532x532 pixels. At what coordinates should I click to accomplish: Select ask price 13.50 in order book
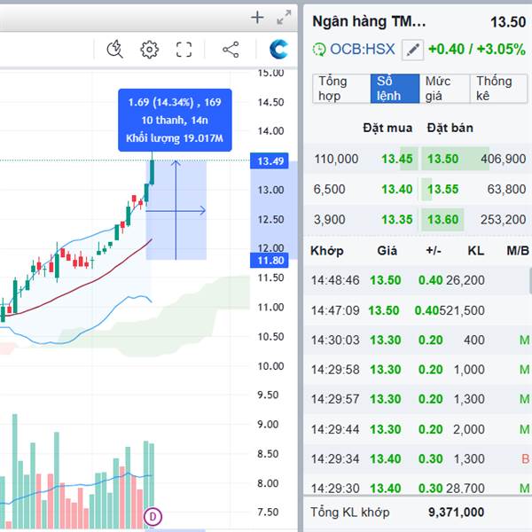point(442,159)
